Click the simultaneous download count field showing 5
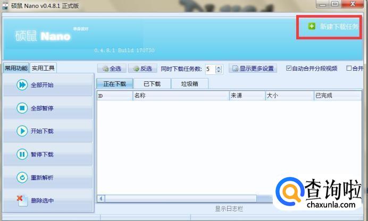The image size is (368, 221). pos(210,69)
